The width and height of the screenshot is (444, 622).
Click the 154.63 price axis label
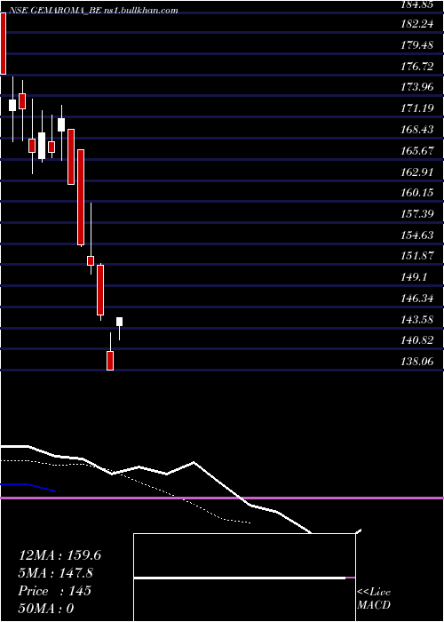point(417,235)
